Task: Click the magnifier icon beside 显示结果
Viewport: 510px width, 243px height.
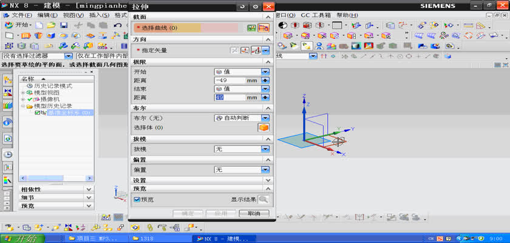Action: pos(263,199)
